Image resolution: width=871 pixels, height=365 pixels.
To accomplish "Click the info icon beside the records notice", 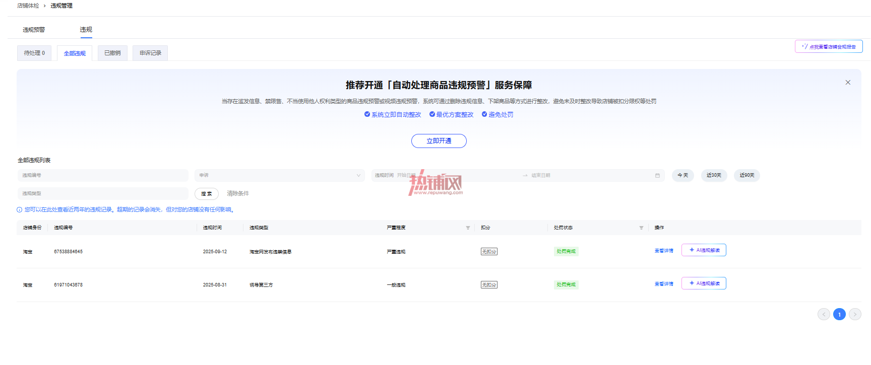I will click(19, 210).
